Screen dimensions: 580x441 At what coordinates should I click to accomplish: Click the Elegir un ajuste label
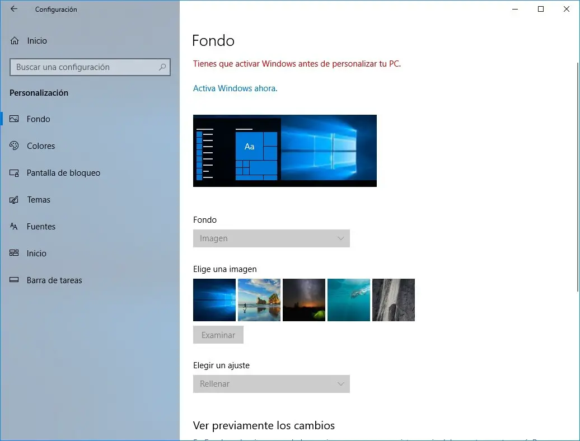221,365
